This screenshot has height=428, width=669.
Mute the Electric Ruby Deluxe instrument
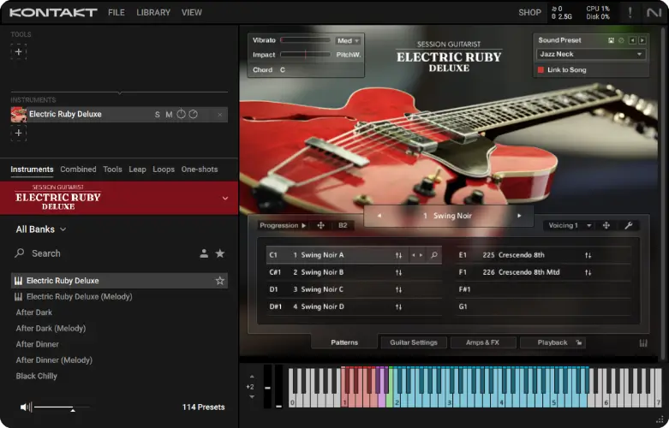pyautogui.click(x=169, y=115)
